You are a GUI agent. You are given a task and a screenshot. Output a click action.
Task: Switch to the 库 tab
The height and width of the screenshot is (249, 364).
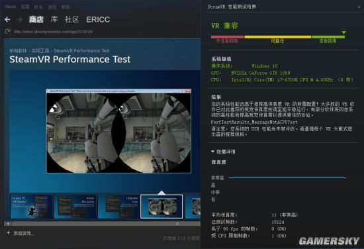pos(54,19)
